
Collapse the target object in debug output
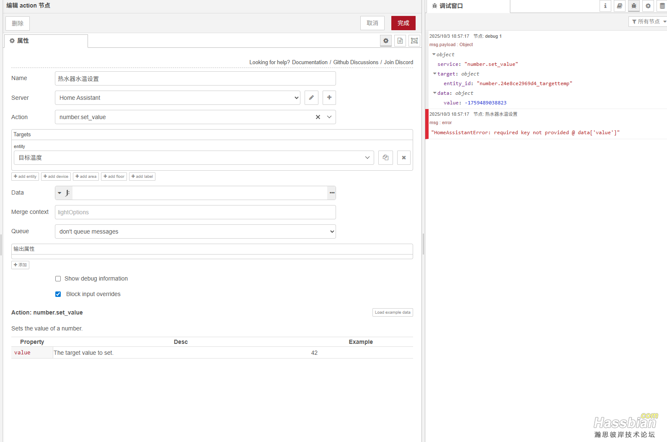[434, 74]
